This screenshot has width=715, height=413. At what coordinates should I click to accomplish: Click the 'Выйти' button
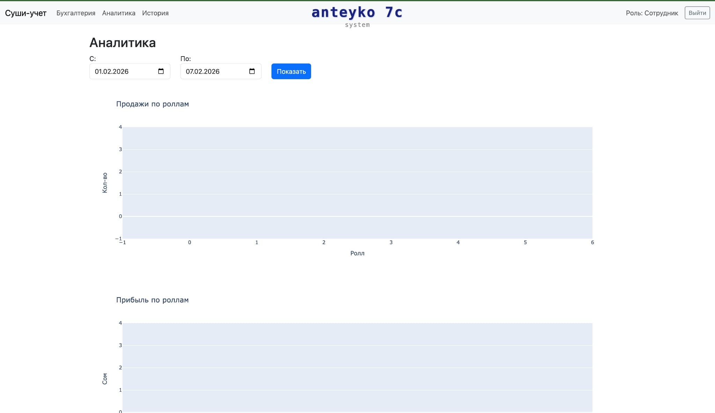697,13
